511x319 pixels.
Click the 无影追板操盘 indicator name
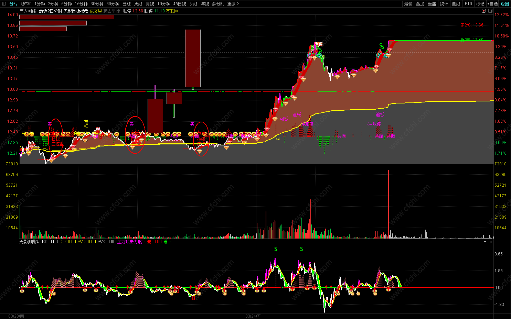point(76,11)
